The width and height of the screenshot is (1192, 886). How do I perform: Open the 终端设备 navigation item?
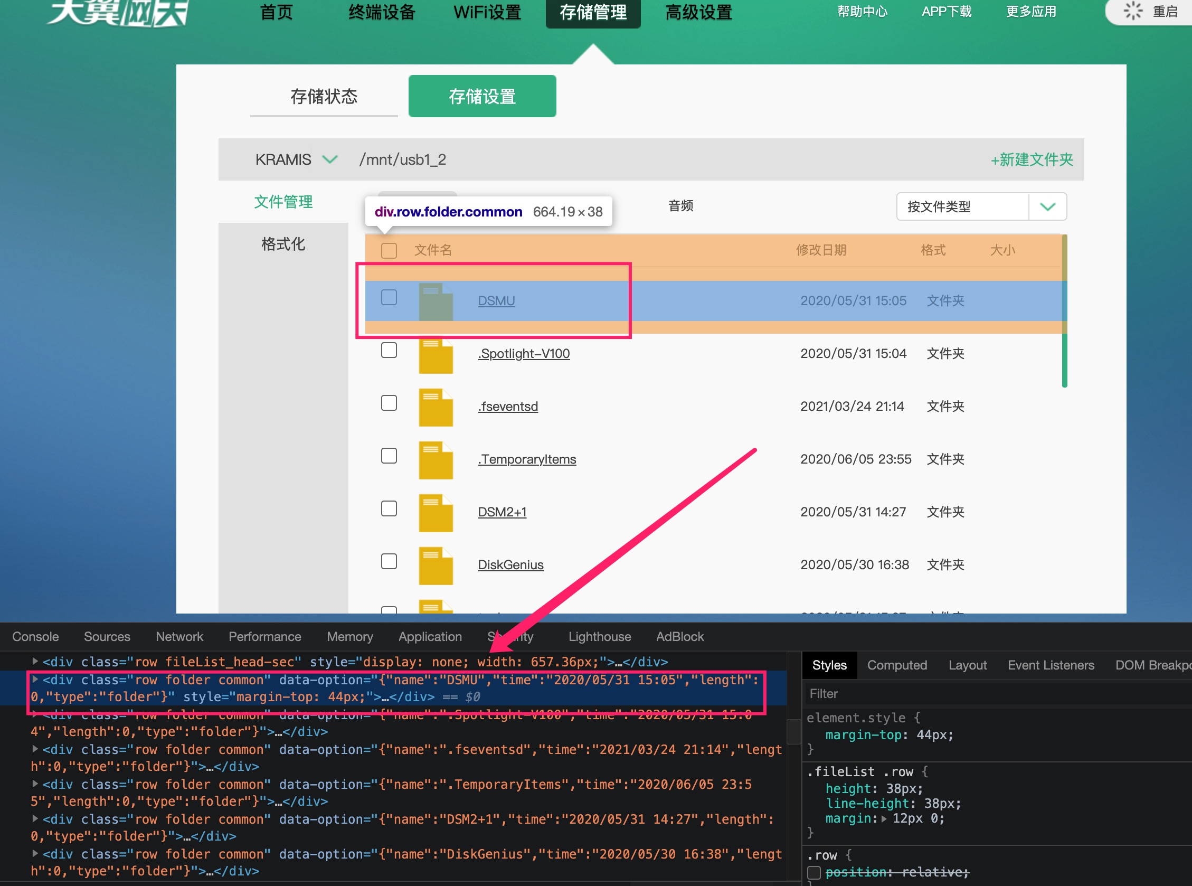[382, 12]
